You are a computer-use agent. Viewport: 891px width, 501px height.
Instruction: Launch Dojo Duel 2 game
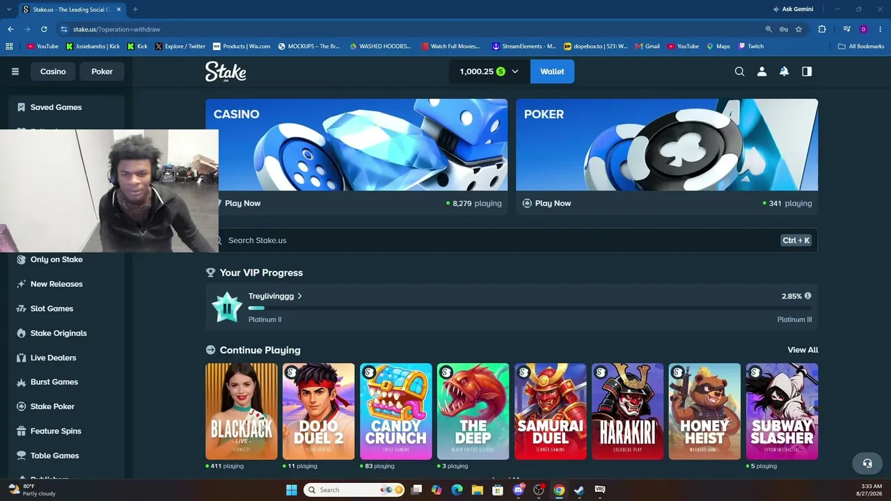(x=319, y=411)
